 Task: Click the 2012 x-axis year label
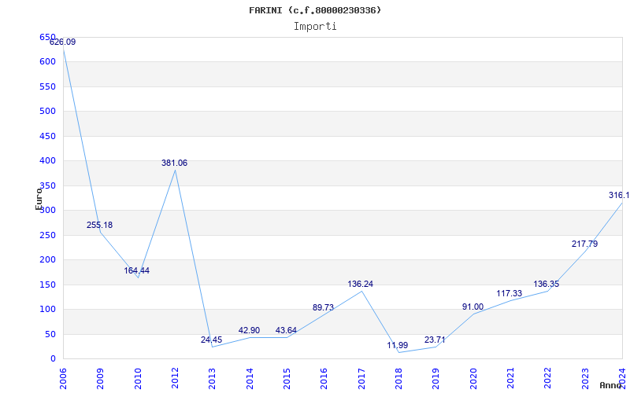tap(175, 379)
